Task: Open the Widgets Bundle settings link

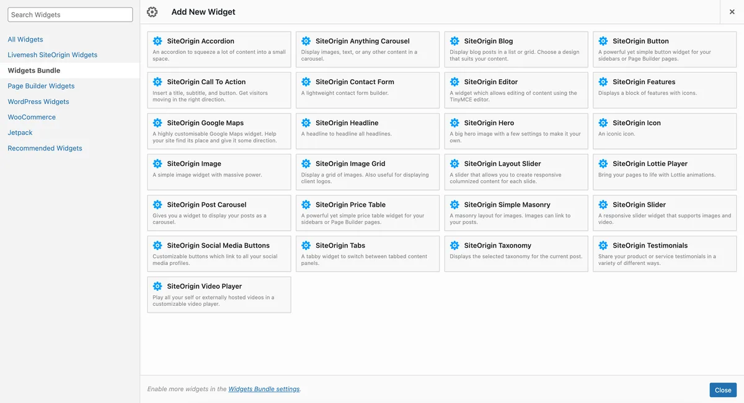Action: click(x=264, y=389)
